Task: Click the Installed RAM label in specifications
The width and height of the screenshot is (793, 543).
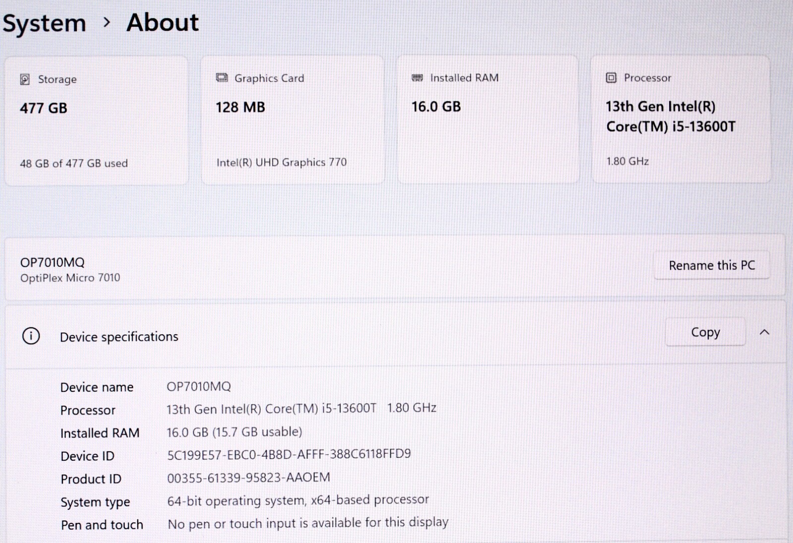Action: click(x=100, y=434)
